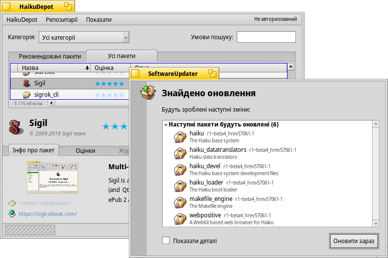Screen dimensions: 388x258
Task: Click the Sigil screenshot thumbnail
Action: 52,177
